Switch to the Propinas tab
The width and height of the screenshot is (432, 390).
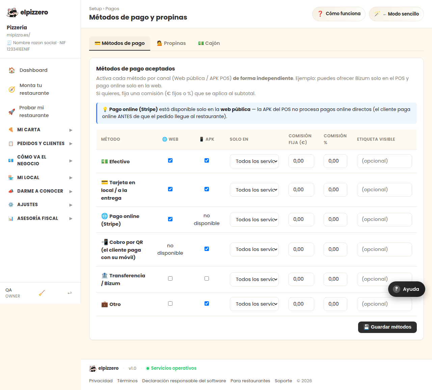pyautogui.click(x=171, y=43)
